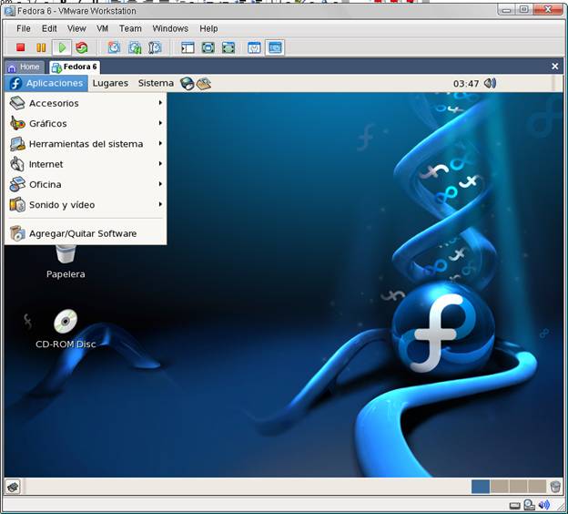Take a snapshot of the VM
The width and height of the screenshot is (568, 514).
pos(114,47)
